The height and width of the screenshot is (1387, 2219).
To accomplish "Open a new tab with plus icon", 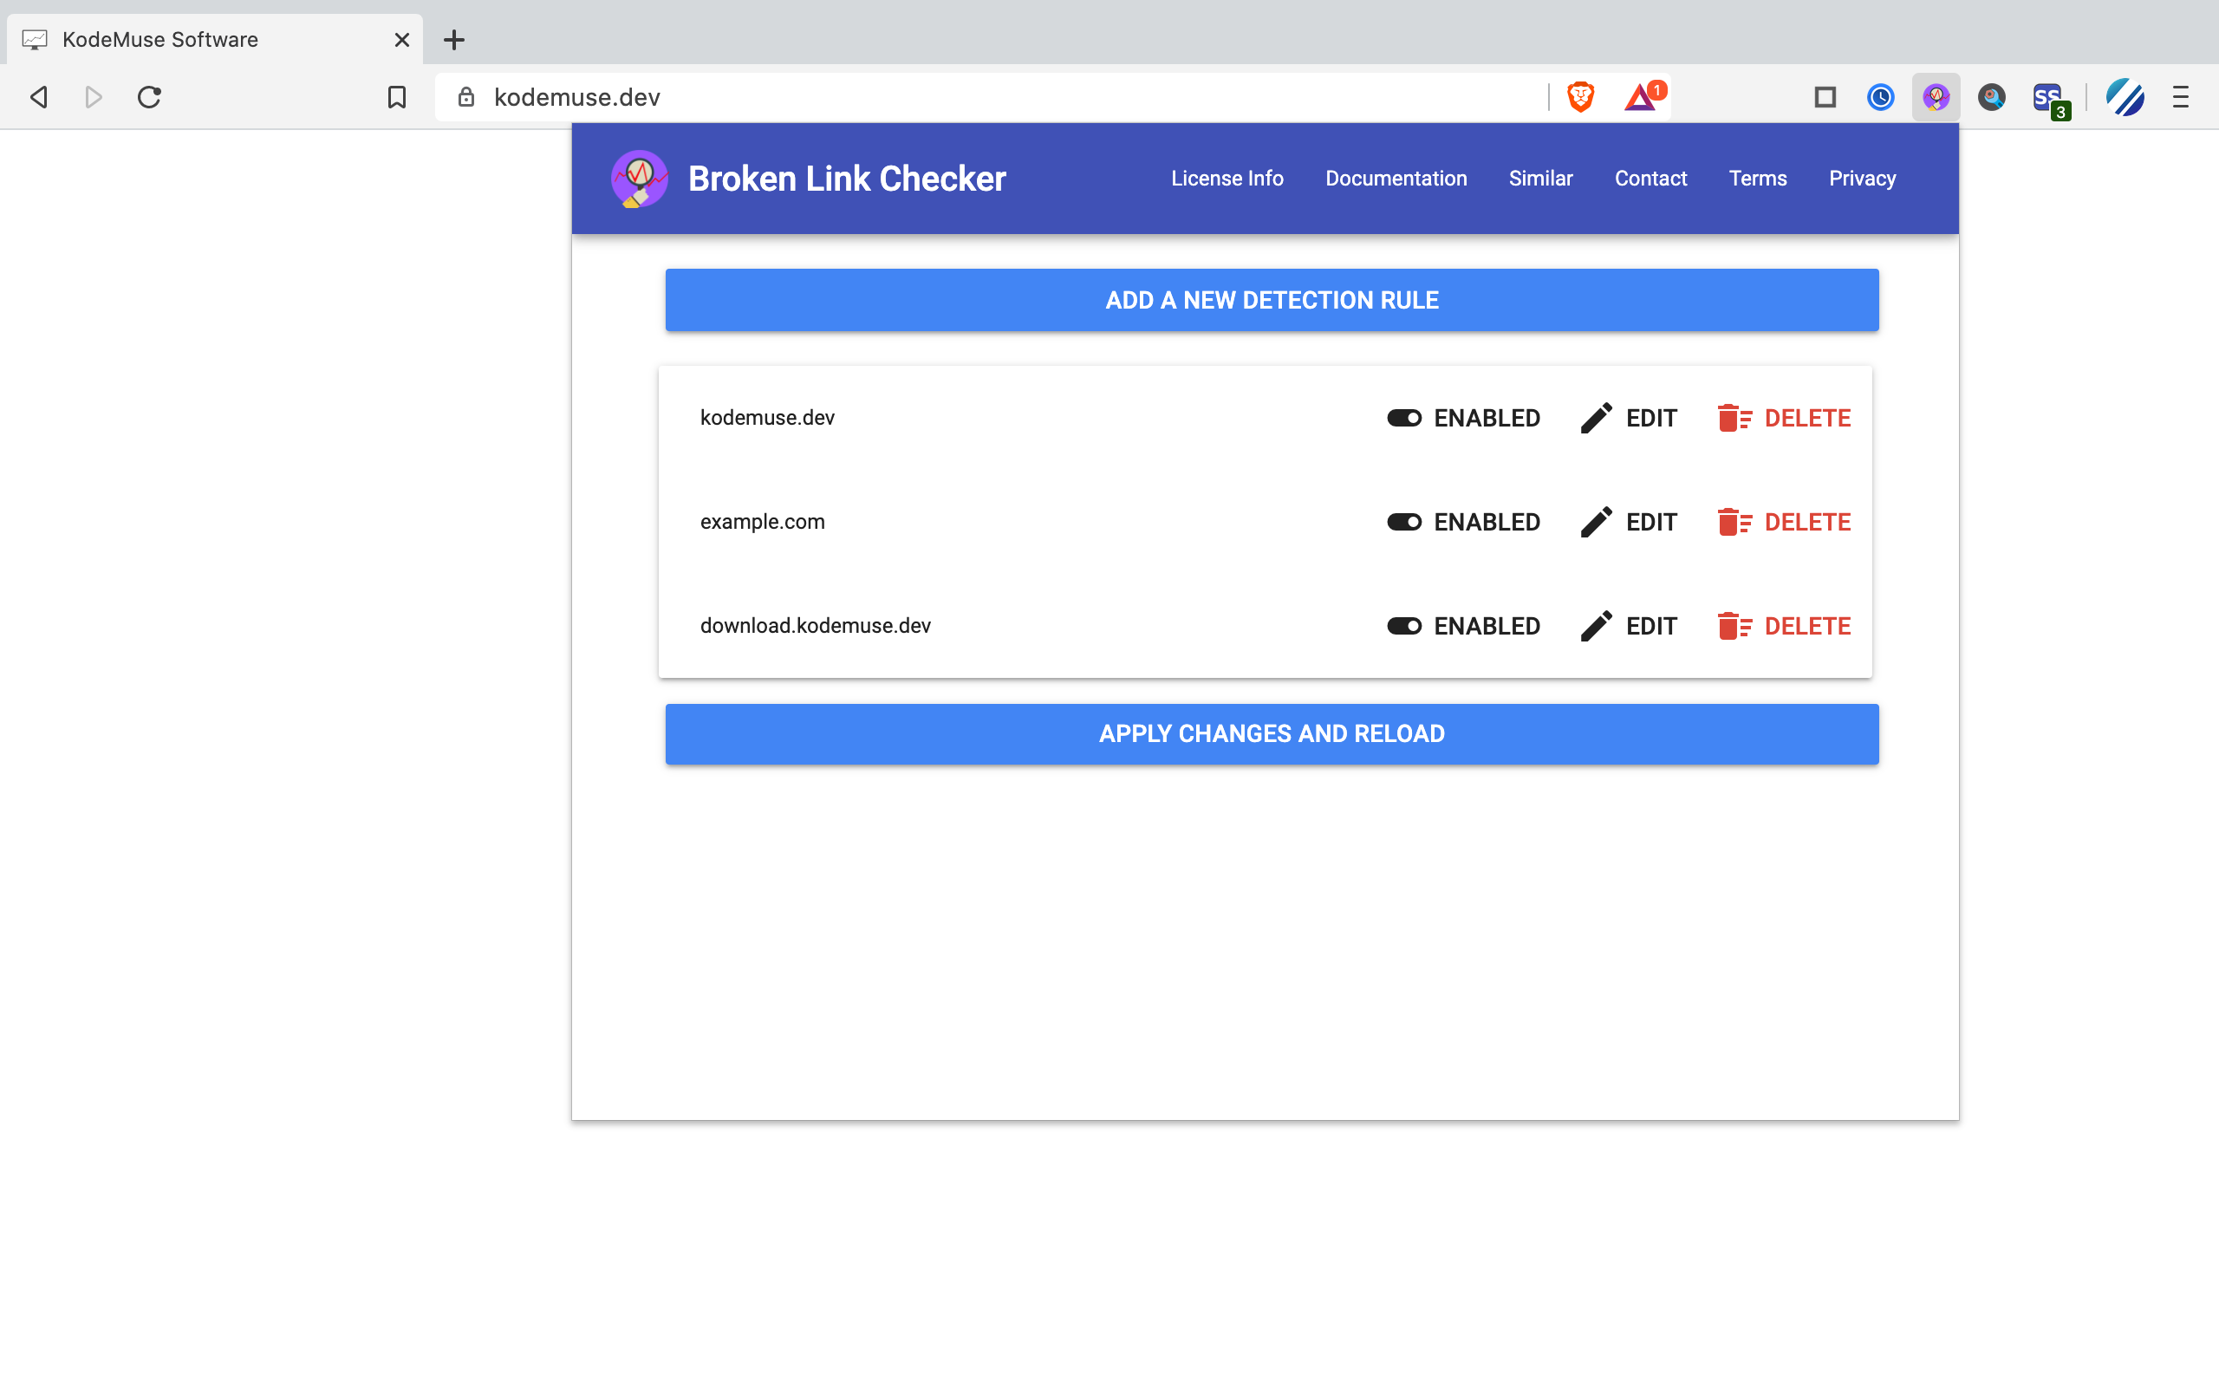I will coord(454,40).
